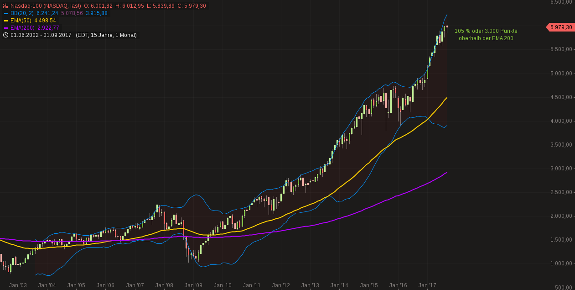Viewport: 575px width, 290px height.
Task: Click the magenta EMA(200) legend line icon
Action: tap(6, 27)
